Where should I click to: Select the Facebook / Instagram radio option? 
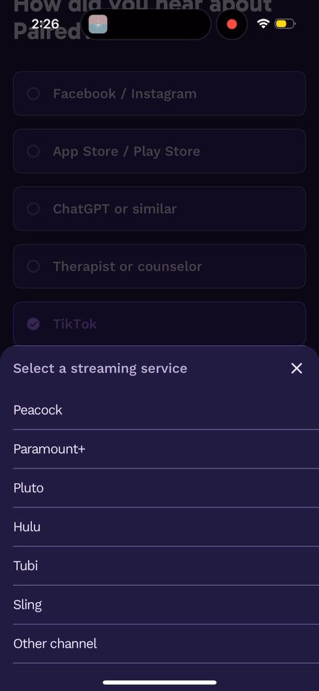click(x=159, y=94)
